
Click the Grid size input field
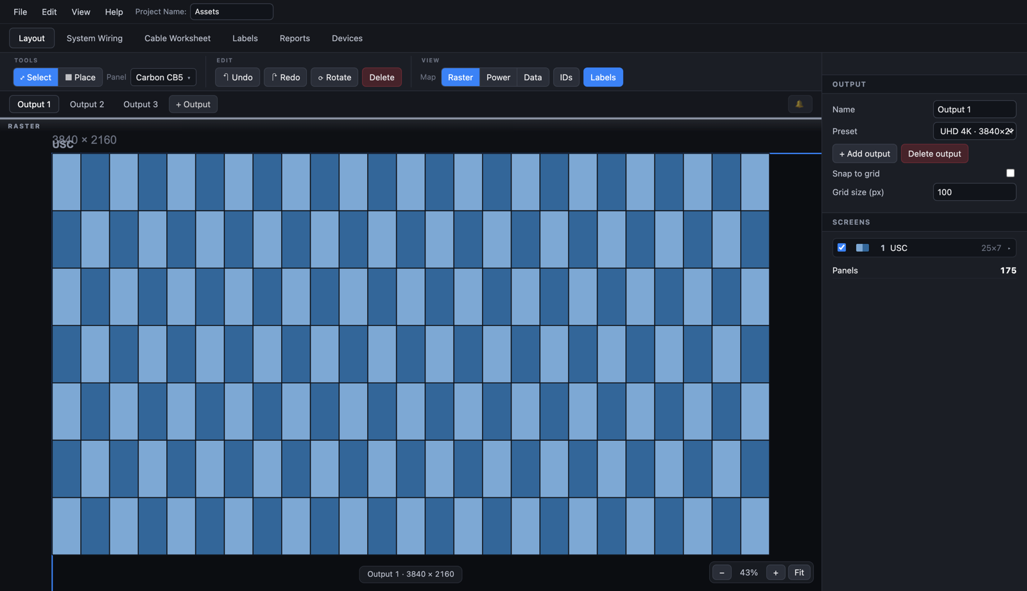pos(974,192)
